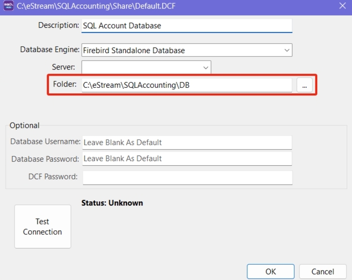Click inside the Server combo box field
This screenshot has height=280, width=352.
141,68
